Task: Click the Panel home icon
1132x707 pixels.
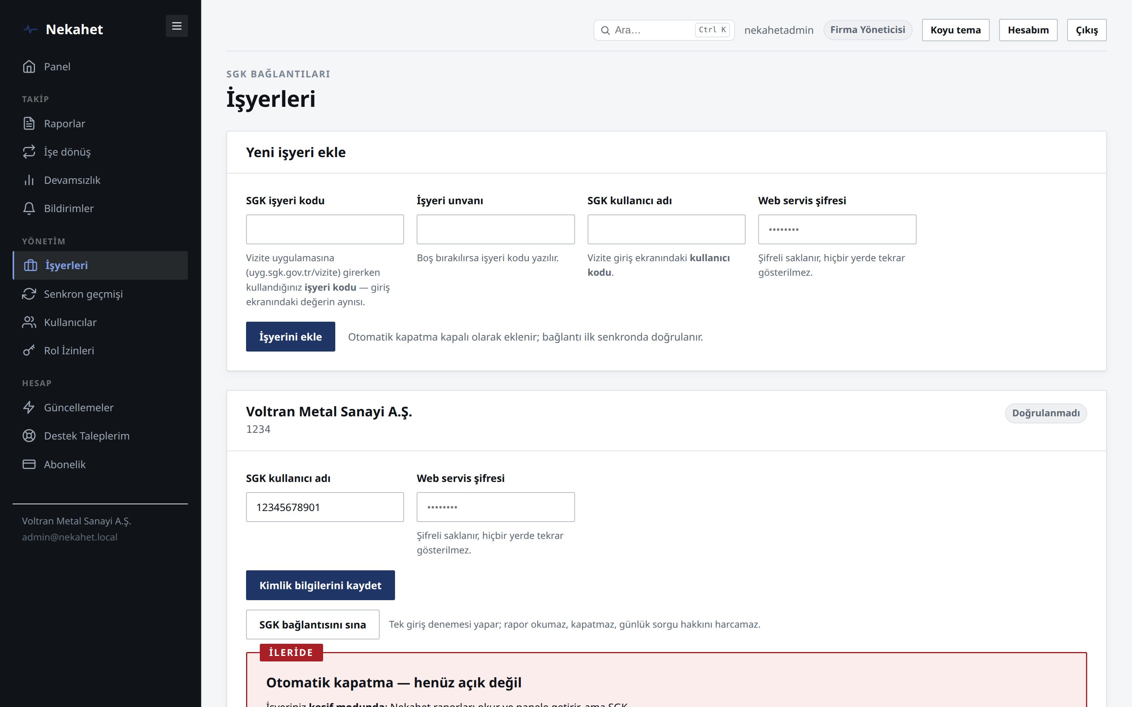Action: (x=29, y=67)
